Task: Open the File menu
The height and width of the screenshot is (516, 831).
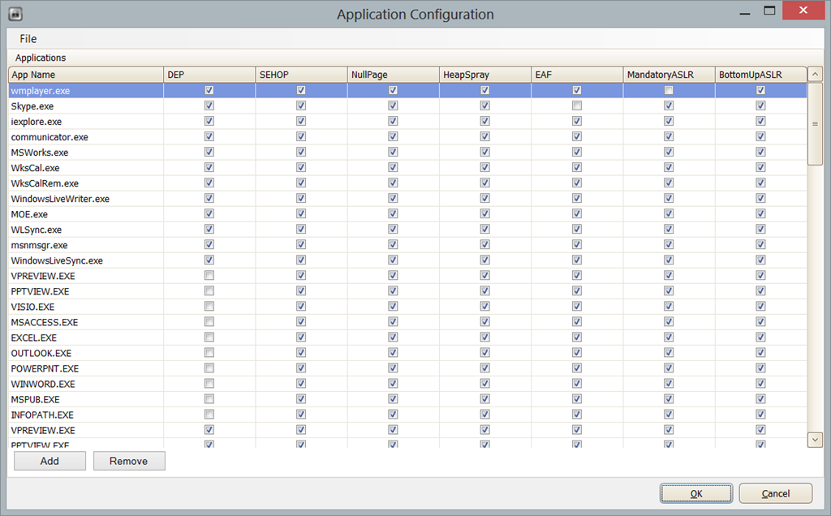Action: tap(28, 39)
